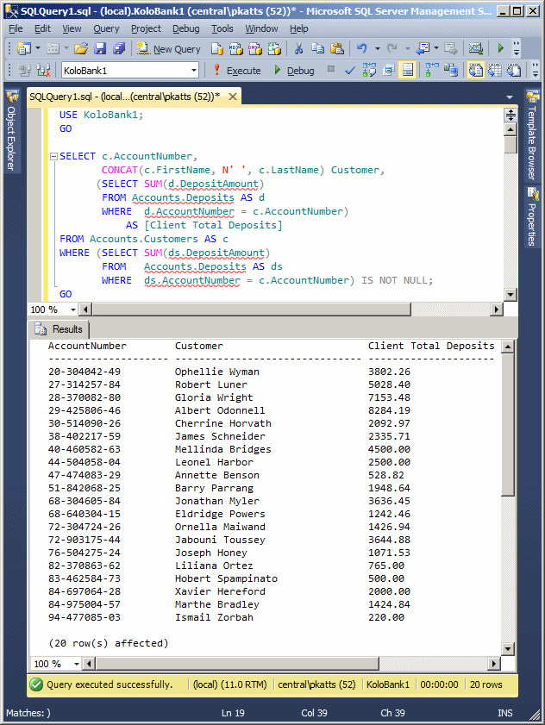Image resolution: width=545 pixels, height=725 pixels.
Task: Open the Window menu
Action: pyautogui.click(x=261, y=28)
